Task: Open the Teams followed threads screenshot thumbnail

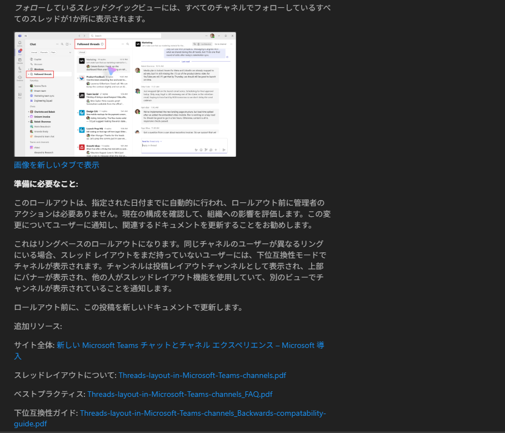Action: pyautogui.click(x=125, y=94)
